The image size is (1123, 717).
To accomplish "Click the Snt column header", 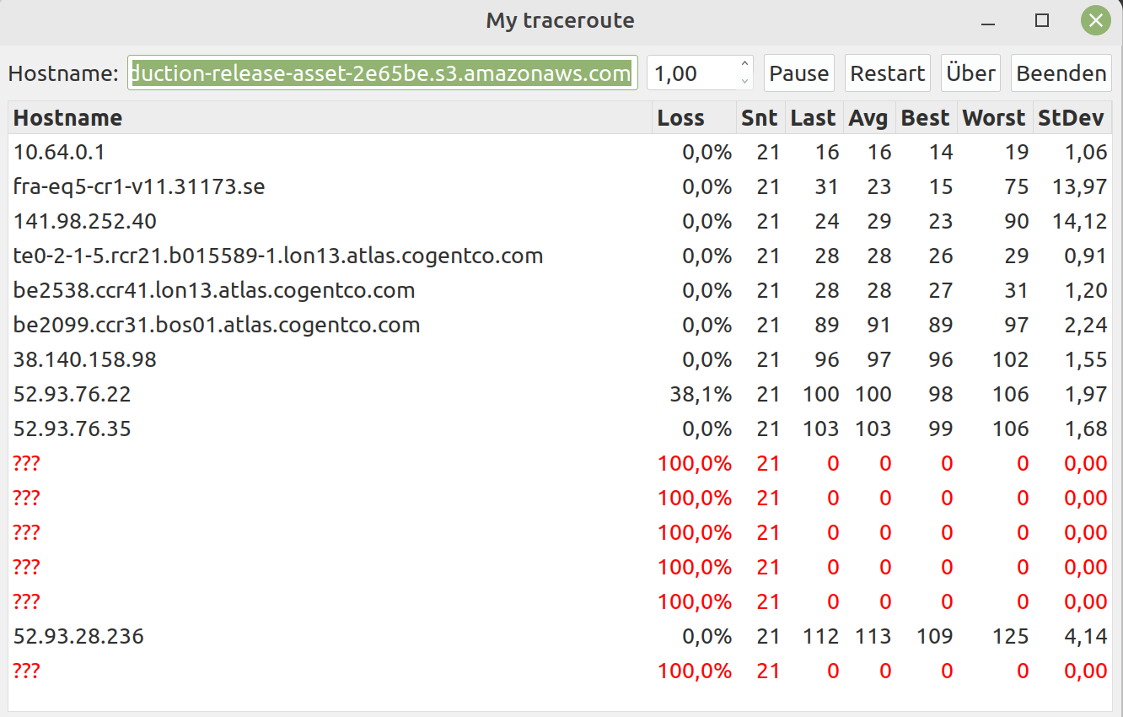I will (x=759, y=118).
